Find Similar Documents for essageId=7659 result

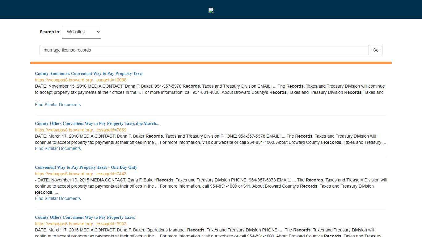58,148
